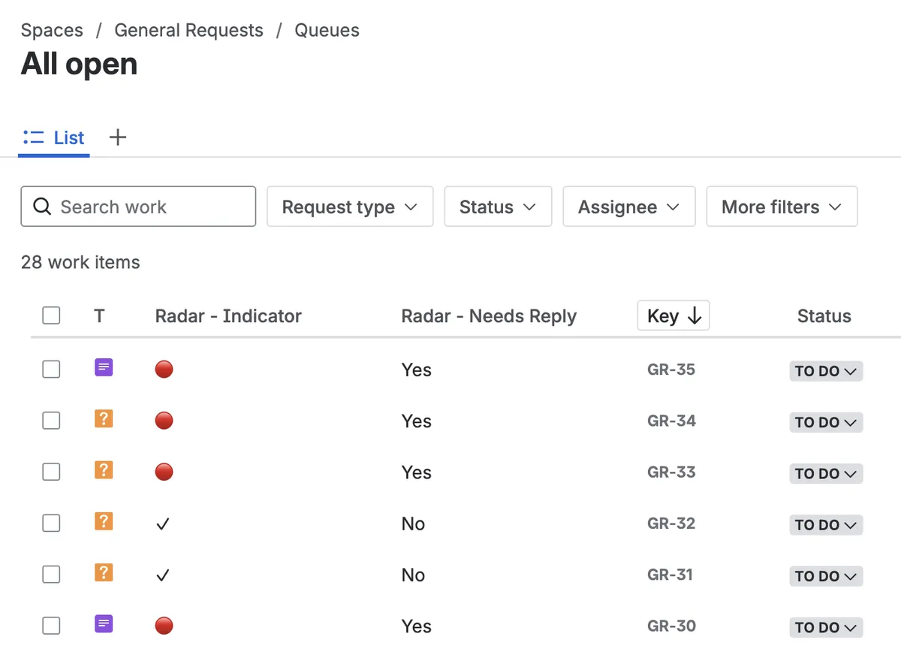Click the orange question type icon for GR-34
This screenshot has width=901, height=664.
[x=104, y=419]
